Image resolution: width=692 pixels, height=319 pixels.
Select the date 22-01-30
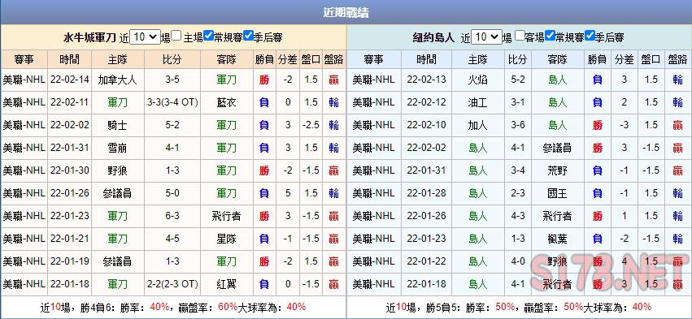pos(70,170)
